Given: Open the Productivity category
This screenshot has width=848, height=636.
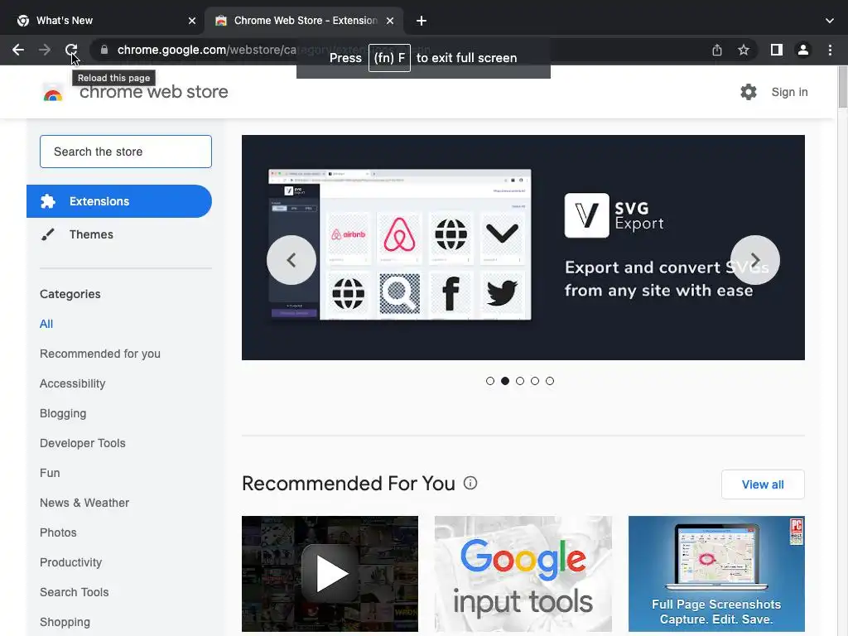Looking at the screenshot, I should point(71,562).
